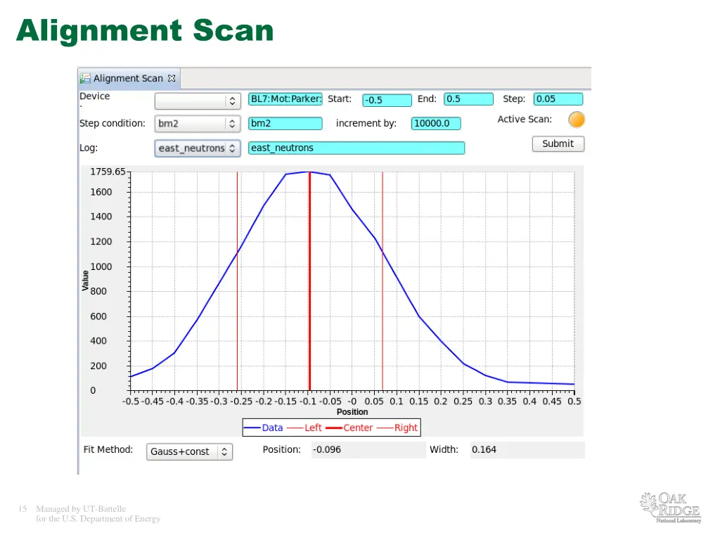The image size is (720, 540).
Task: Open the Gauss+const Fit Method dropdown
Action: [x=189, y=451]
